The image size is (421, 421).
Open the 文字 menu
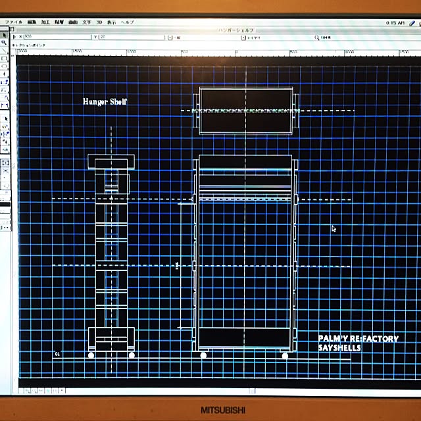pyautogui.click(x=87, y=22)
